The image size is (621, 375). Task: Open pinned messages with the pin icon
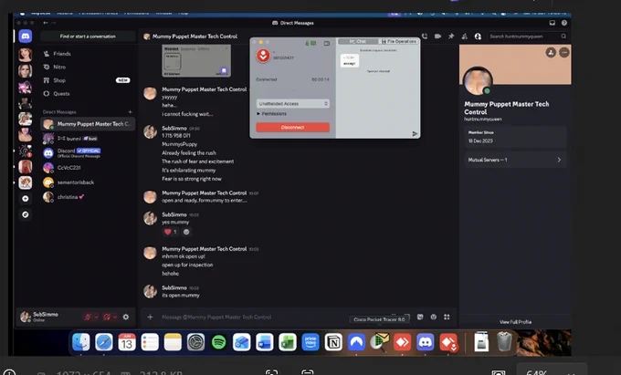(x=451, y=36)
